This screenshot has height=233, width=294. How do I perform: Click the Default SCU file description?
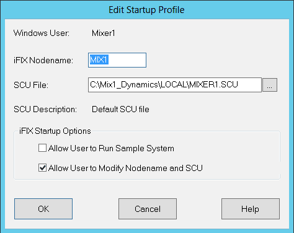pyautogui.click(x=120, y=109)
